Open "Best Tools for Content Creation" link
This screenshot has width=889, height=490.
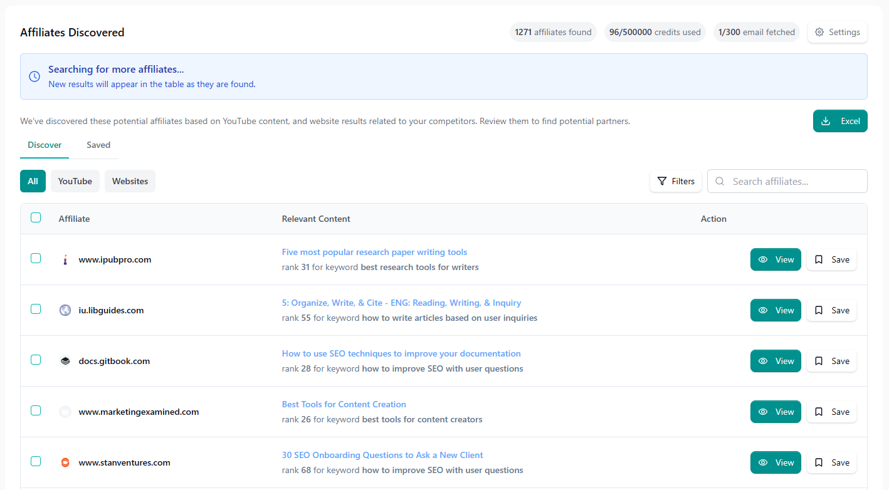click(344, 404)
